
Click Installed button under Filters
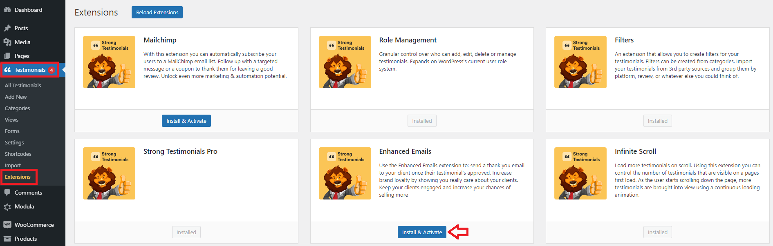coord(657,121)
